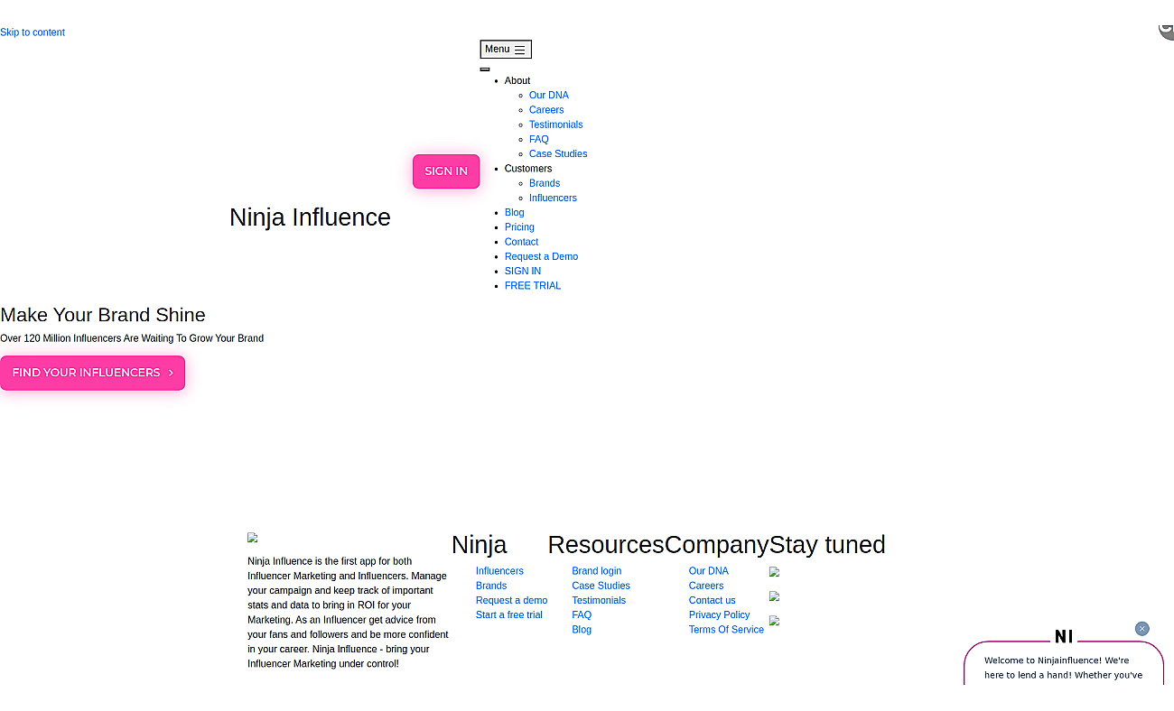Click the partial icon at top-right corner
Screen dimensions: 1174x711
(x=1166, y=31)
